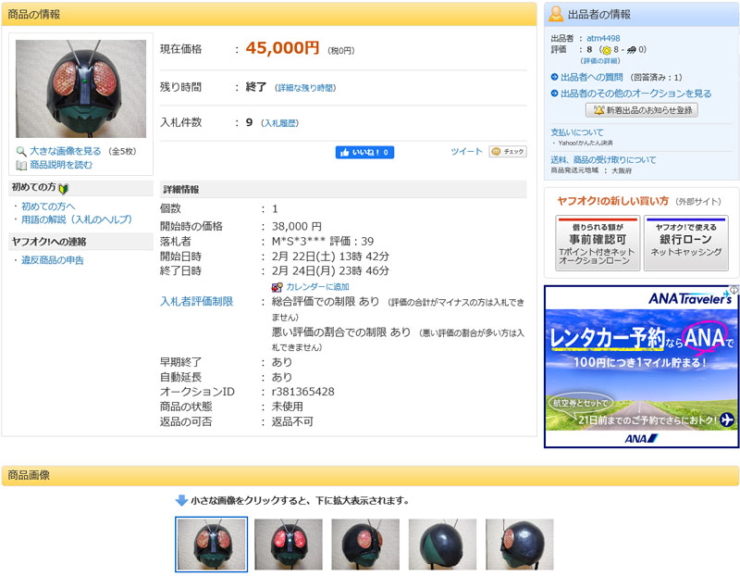The height and width of the screenshot is (576, 740).
Task: Open the 出品者への質問 link
Action: pyautogui.click(x=592, y=77)
